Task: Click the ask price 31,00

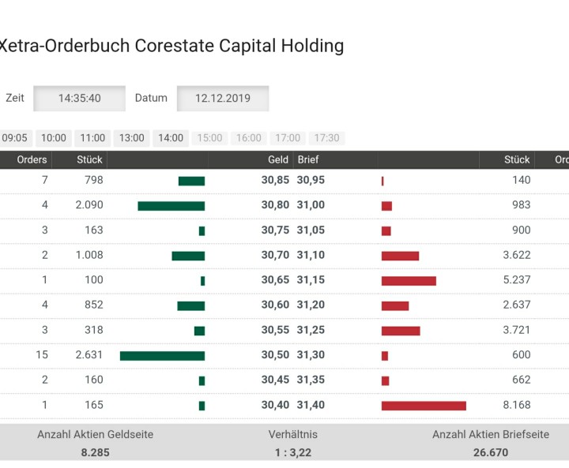Action: click(x=311, y=205)
